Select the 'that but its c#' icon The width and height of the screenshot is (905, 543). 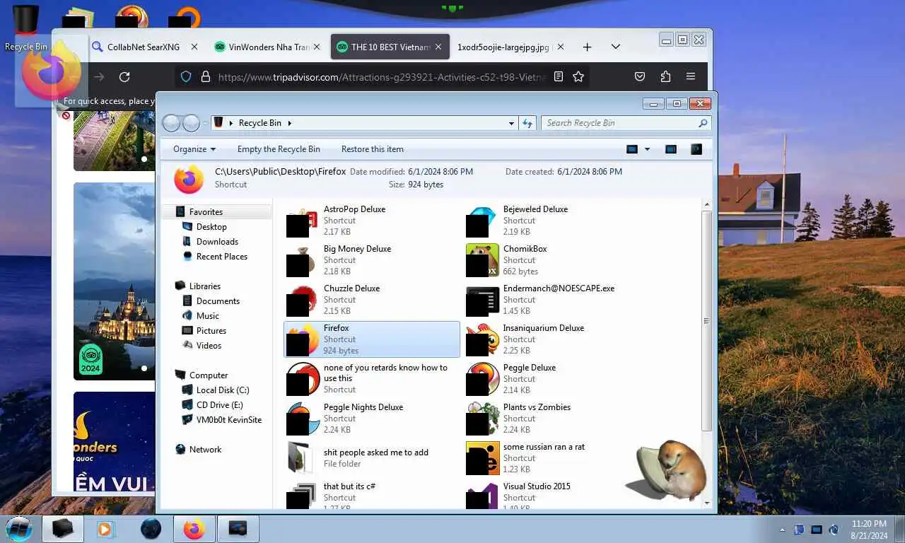302,496
